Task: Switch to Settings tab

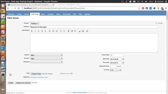Action: 87,14
